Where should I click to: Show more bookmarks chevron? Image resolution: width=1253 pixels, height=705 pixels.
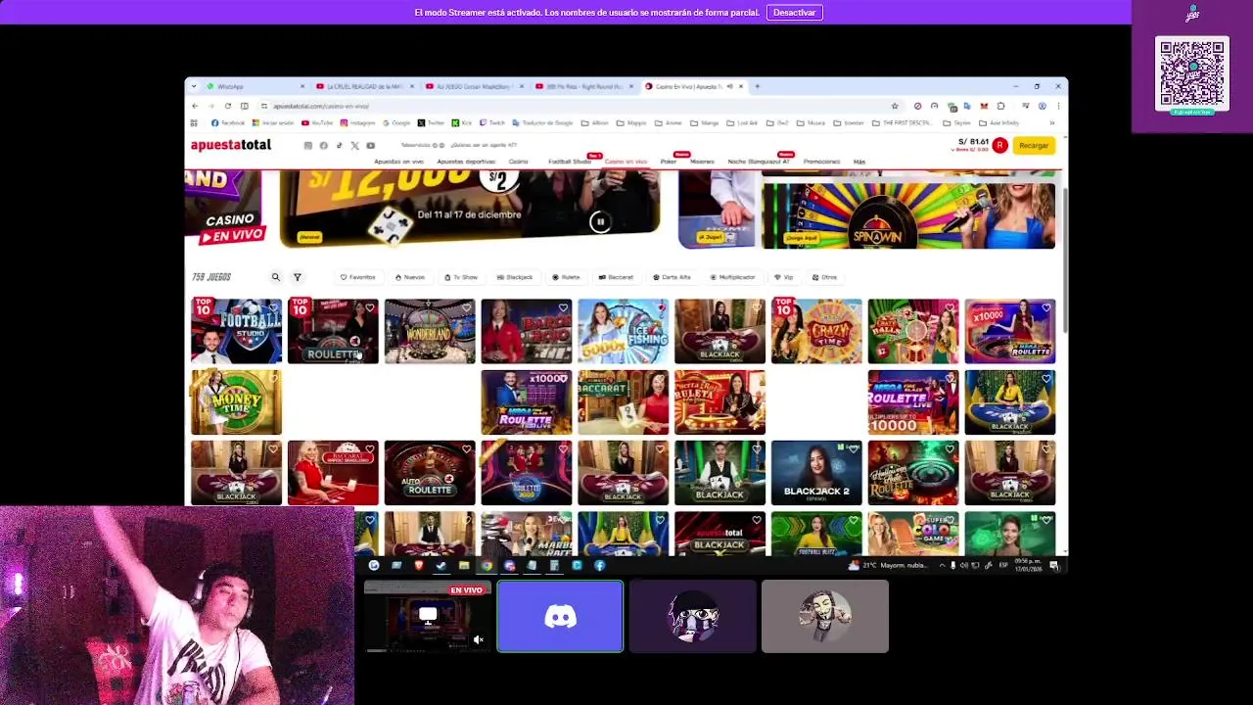coord(1052,123)
